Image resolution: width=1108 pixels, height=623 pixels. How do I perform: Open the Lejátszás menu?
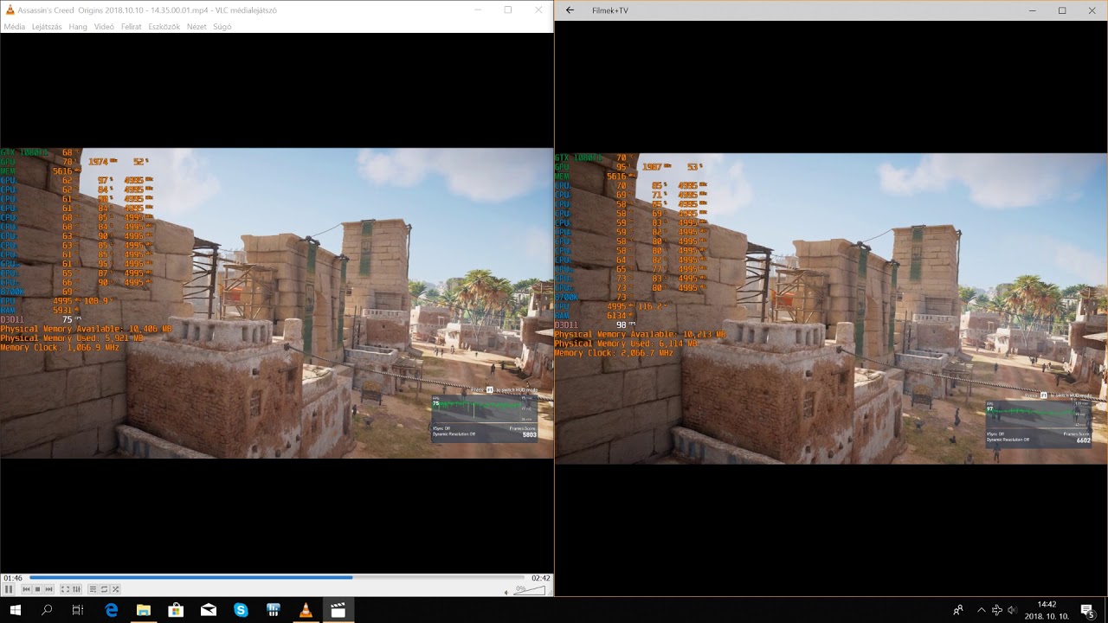tap(47, 27)
